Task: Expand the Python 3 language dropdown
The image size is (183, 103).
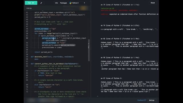Action: click(84, 3)
